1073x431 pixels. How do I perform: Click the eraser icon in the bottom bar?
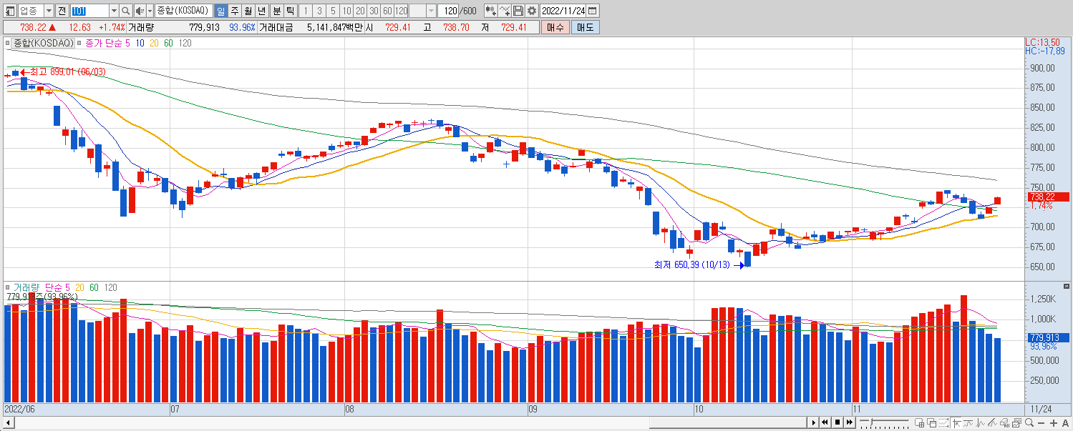pos(1004,422)
